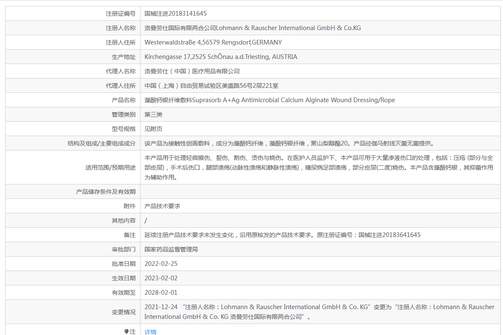503x335 pixels.
Task: Select the 批准日期 label
Action: pyautogui.click(x=124, y=264)
